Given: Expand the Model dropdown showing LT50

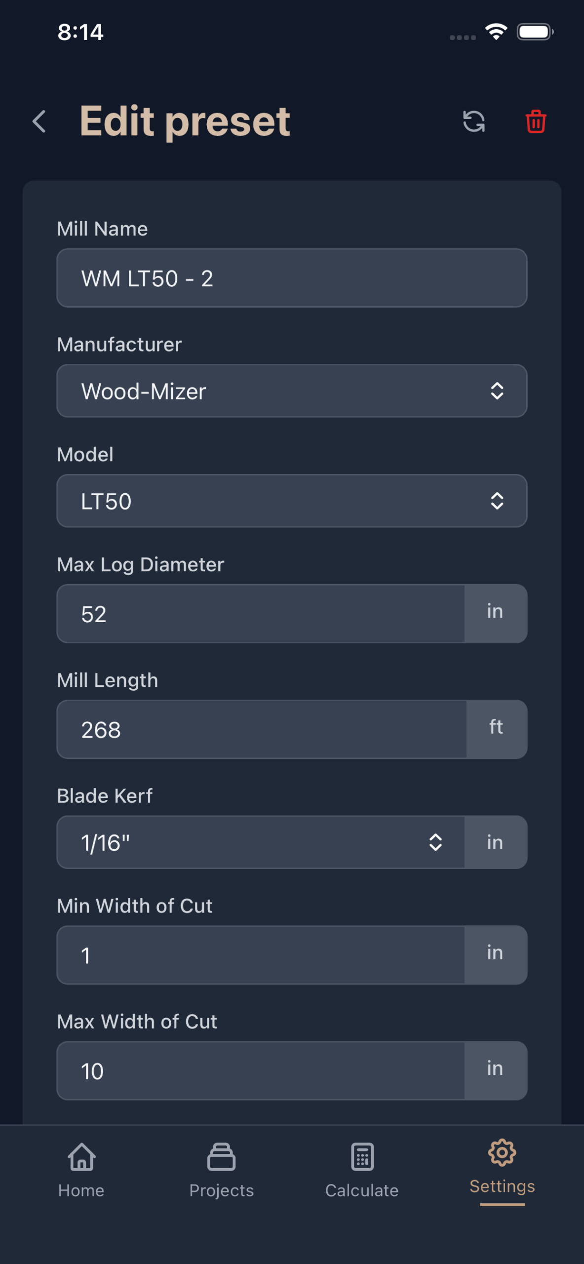Looking at the screenshot, I should 292,501.
